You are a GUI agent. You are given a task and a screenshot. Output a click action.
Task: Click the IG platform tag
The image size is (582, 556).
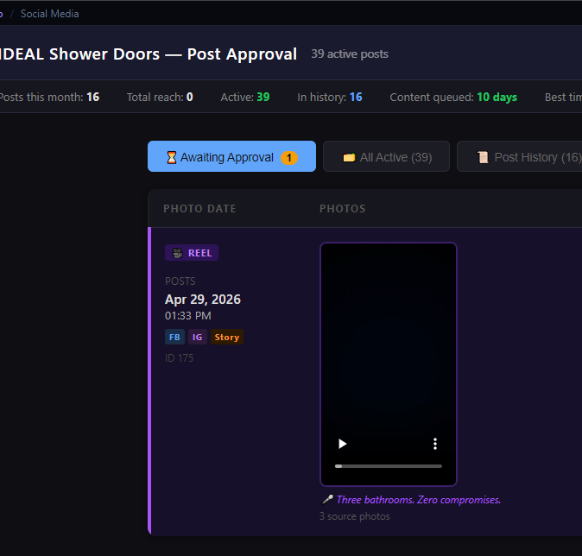click(197, 337)
